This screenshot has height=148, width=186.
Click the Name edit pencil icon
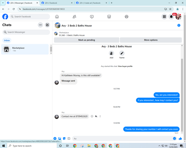[122, 53]
